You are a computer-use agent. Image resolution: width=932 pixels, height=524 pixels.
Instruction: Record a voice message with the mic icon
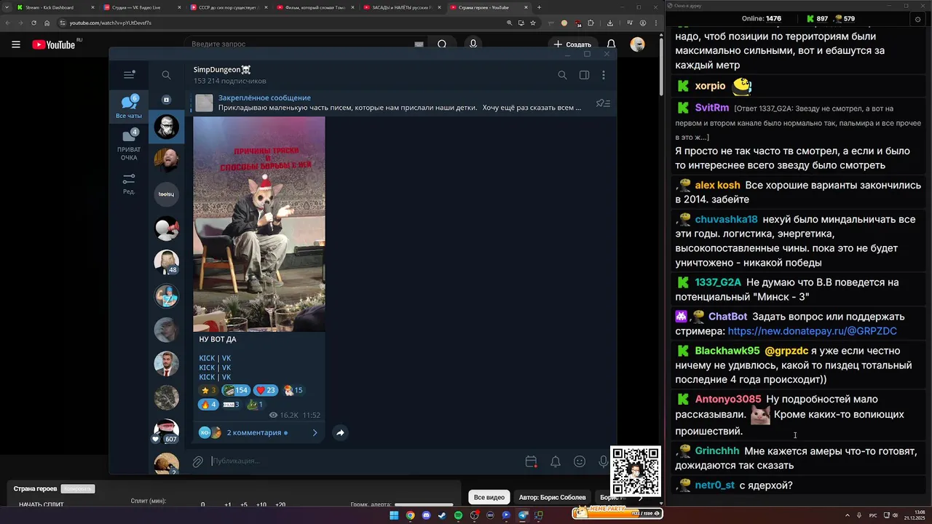point(603,461)
